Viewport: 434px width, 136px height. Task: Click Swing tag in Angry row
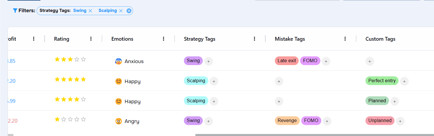pyautogui.click(x=193, y=121)
